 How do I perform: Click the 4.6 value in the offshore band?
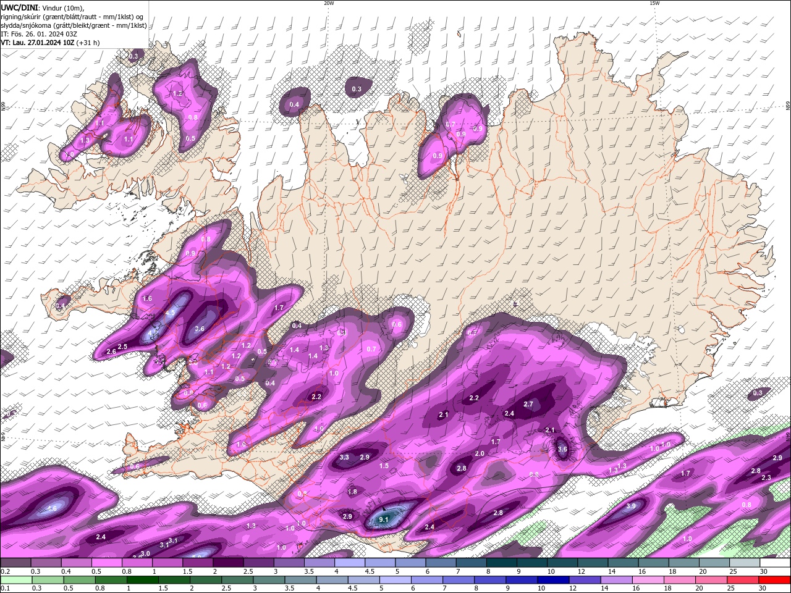tap(52, 508)
